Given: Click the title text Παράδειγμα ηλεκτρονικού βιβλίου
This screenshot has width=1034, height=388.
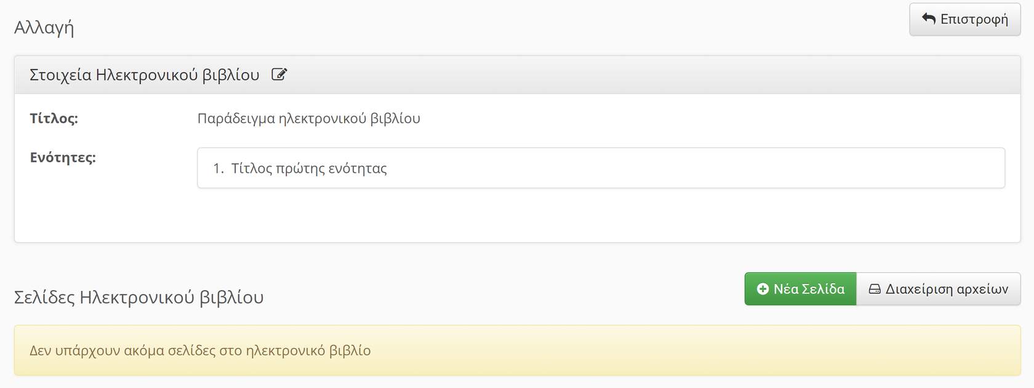Looking at the screenshot, I should click(308, 118).
